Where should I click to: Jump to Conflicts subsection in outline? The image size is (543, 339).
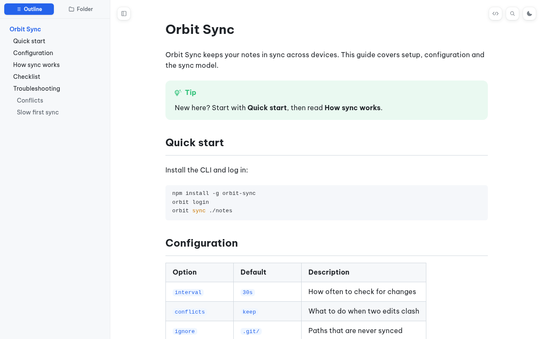(30, 100)
